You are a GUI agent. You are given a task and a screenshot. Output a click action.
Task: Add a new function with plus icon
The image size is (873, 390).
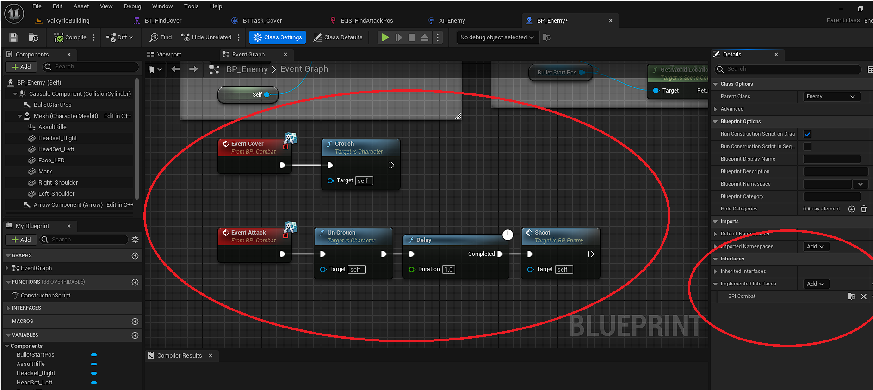[x=135, y=282]
